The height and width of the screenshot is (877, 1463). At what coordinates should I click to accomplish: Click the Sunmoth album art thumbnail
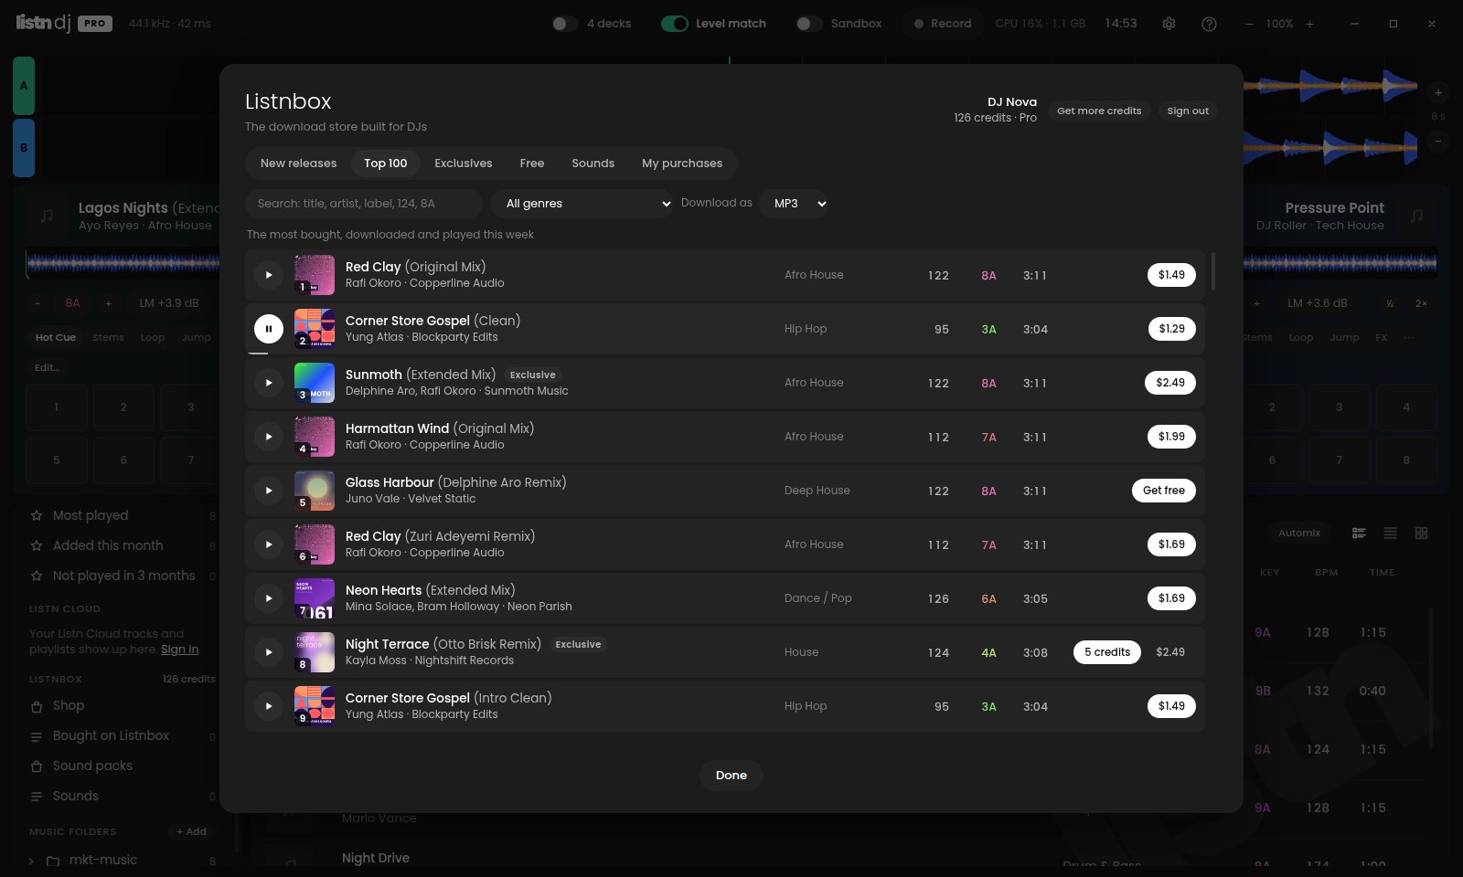(315, 383)
